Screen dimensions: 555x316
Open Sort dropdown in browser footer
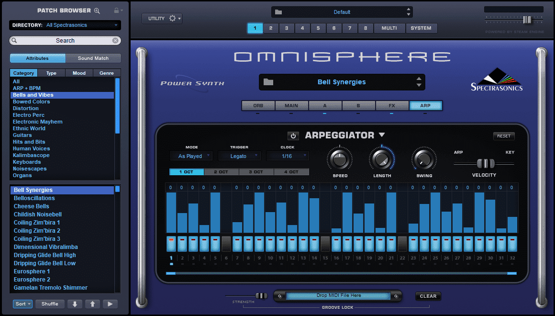(22, 304)
